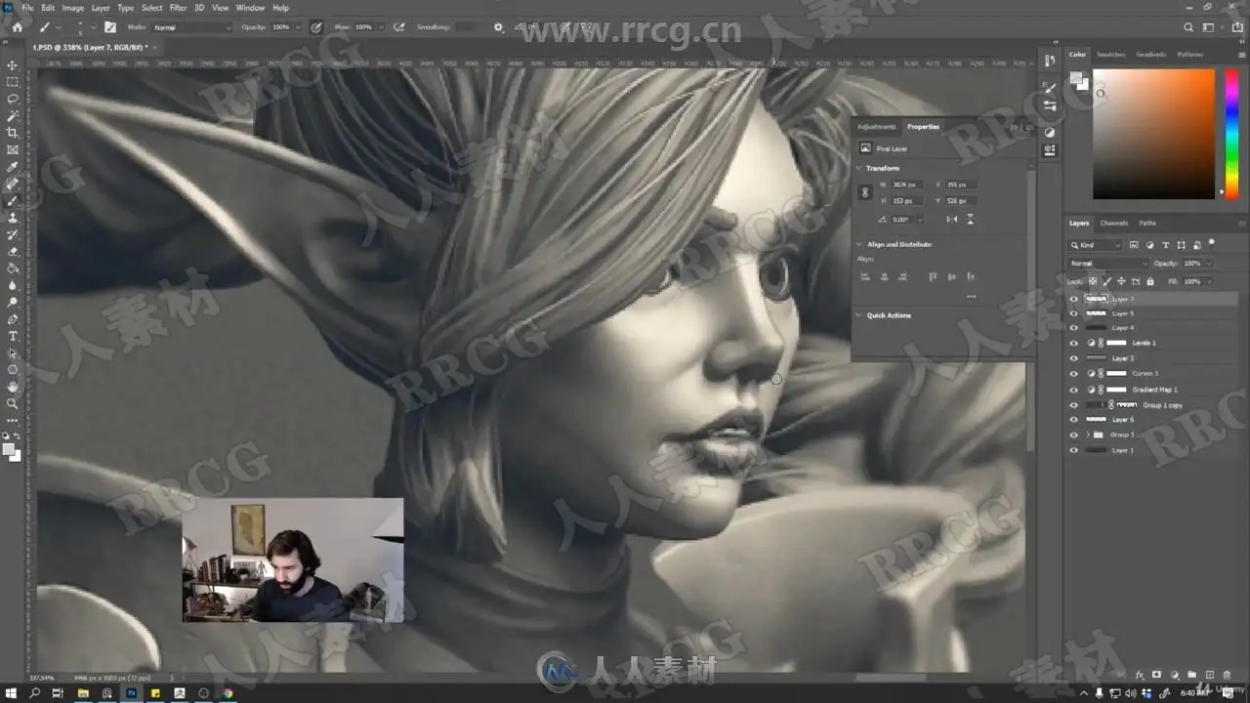The image size is (1250, 703).
Task: Open the layer blend mode dropdown
Action: (x=1108, y=264)
